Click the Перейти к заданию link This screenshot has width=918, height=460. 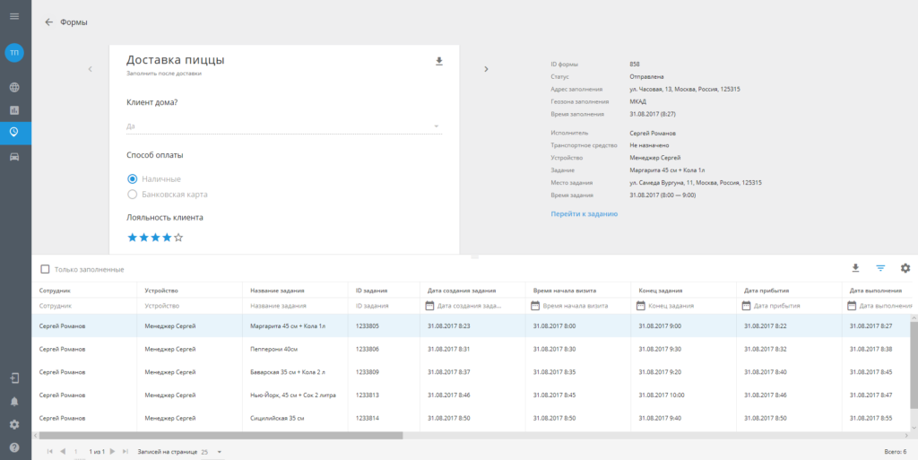click(584, 214)
